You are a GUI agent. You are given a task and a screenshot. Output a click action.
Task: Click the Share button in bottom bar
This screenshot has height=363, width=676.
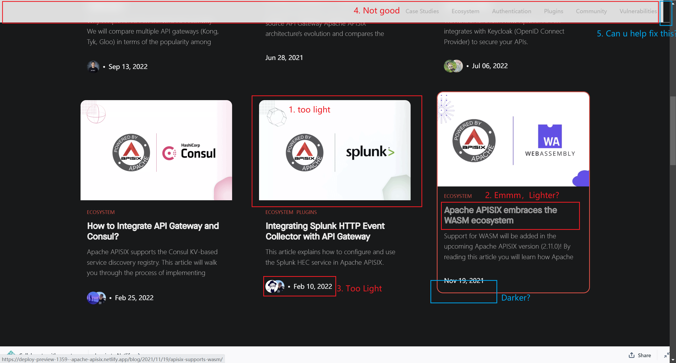click(x=640, y=355)
